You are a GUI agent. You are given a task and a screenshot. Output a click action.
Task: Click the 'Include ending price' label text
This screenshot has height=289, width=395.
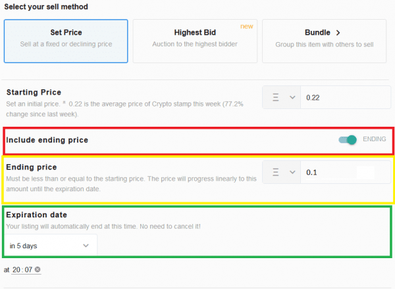tap(47, 140)
